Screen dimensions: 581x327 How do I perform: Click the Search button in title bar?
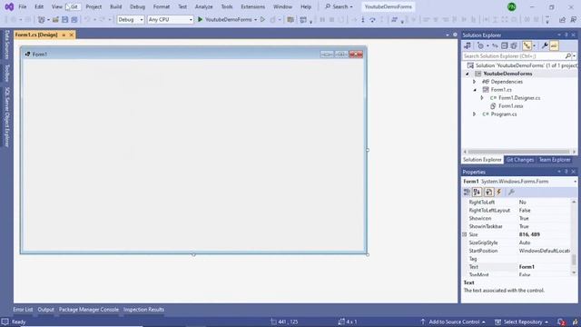pyautogui.click(x=339, y=6)
